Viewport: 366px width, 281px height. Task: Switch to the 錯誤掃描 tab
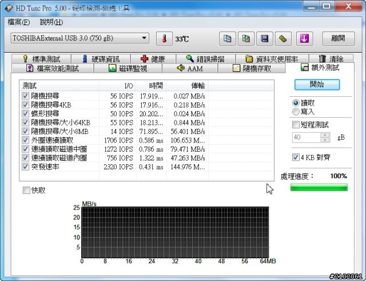pos(206,59)
